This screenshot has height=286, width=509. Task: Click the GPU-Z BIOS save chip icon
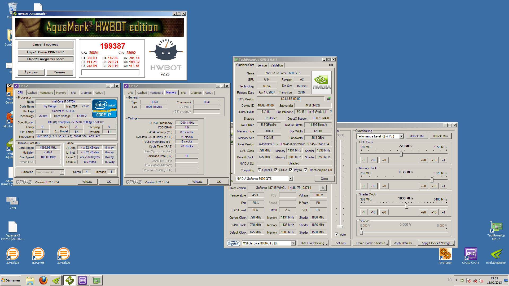[x=329, y=99]
